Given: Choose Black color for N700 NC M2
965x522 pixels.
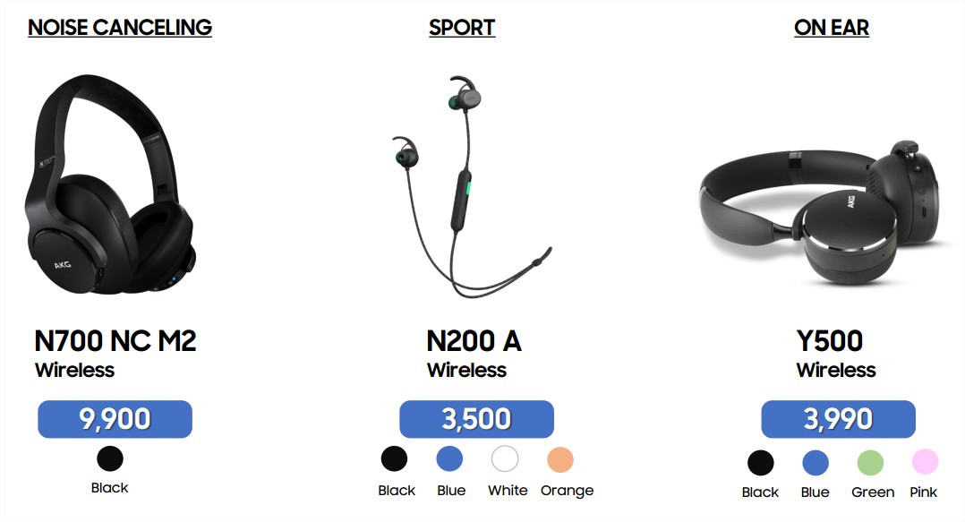Looking at the screenshot, I should [110, 458].
